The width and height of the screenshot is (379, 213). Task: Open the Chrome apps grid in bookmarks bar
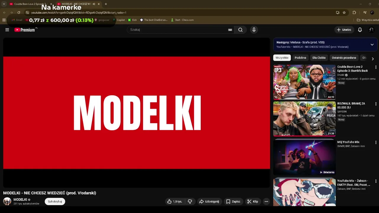pos(4,20)
